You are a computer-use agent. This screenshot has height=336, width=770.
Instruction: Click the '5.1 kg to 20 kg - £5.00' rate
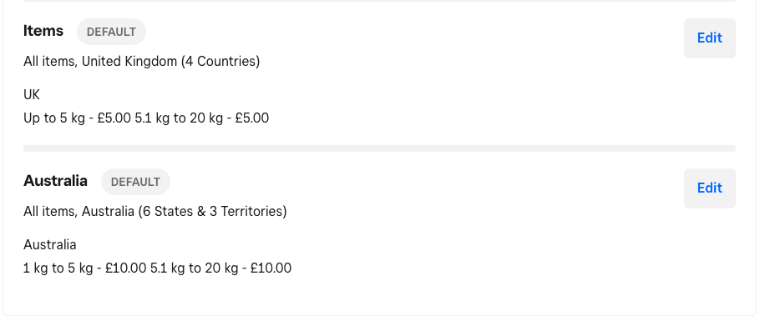(x=202, y=118)
